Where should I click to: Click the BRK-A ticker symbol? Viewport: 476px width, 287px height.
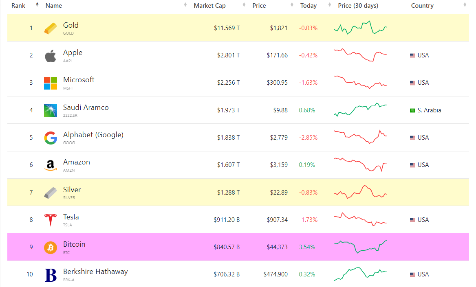click(x=68, y=280)
